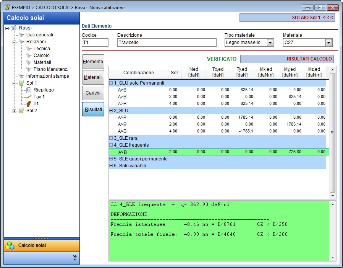Viewport: 343px width, 268px height.
Task: Click the Riepilogo document icon
Action: [x=29, y=90]
